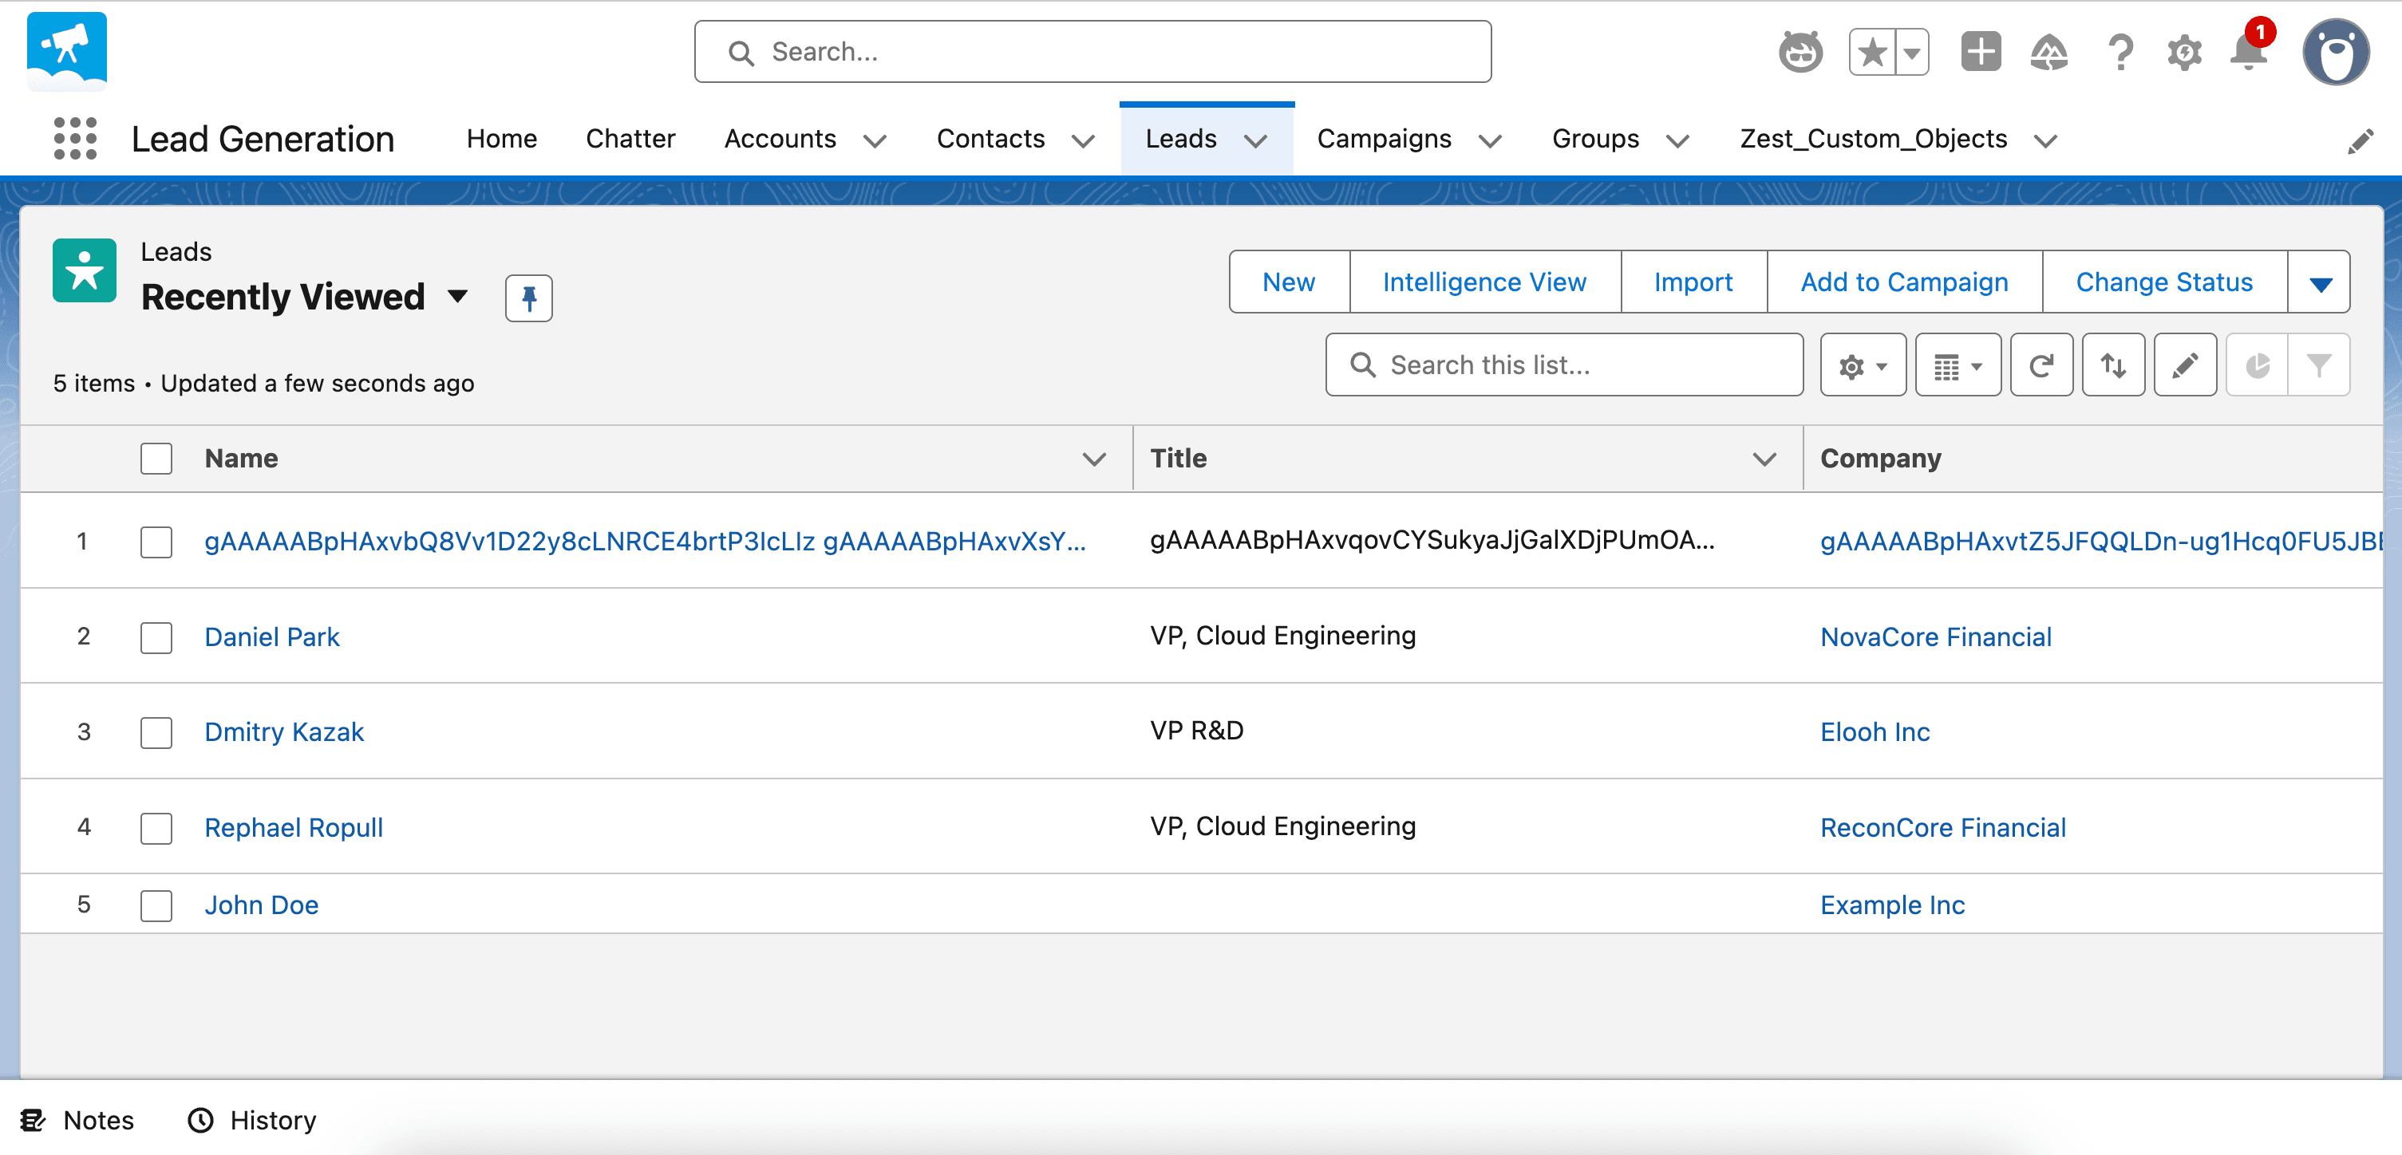Click the inline edit pencil icon
The width and height of the screenshot is (2402, 1155).
point(2185,365)
